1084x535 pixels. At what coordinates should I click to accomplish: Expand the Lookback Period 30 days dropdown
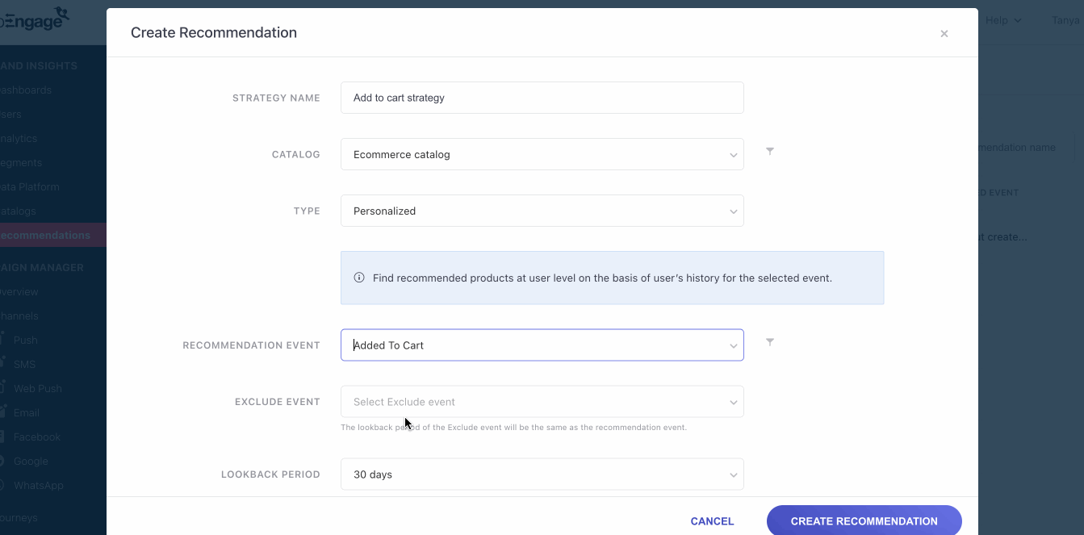pyautogui.click(x=542, y=474)
